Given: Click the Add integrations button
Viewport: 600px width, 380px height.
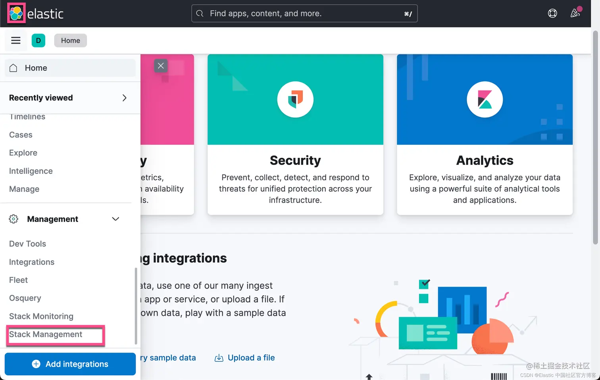Looking at the screenshot, I should pos(70,364).
